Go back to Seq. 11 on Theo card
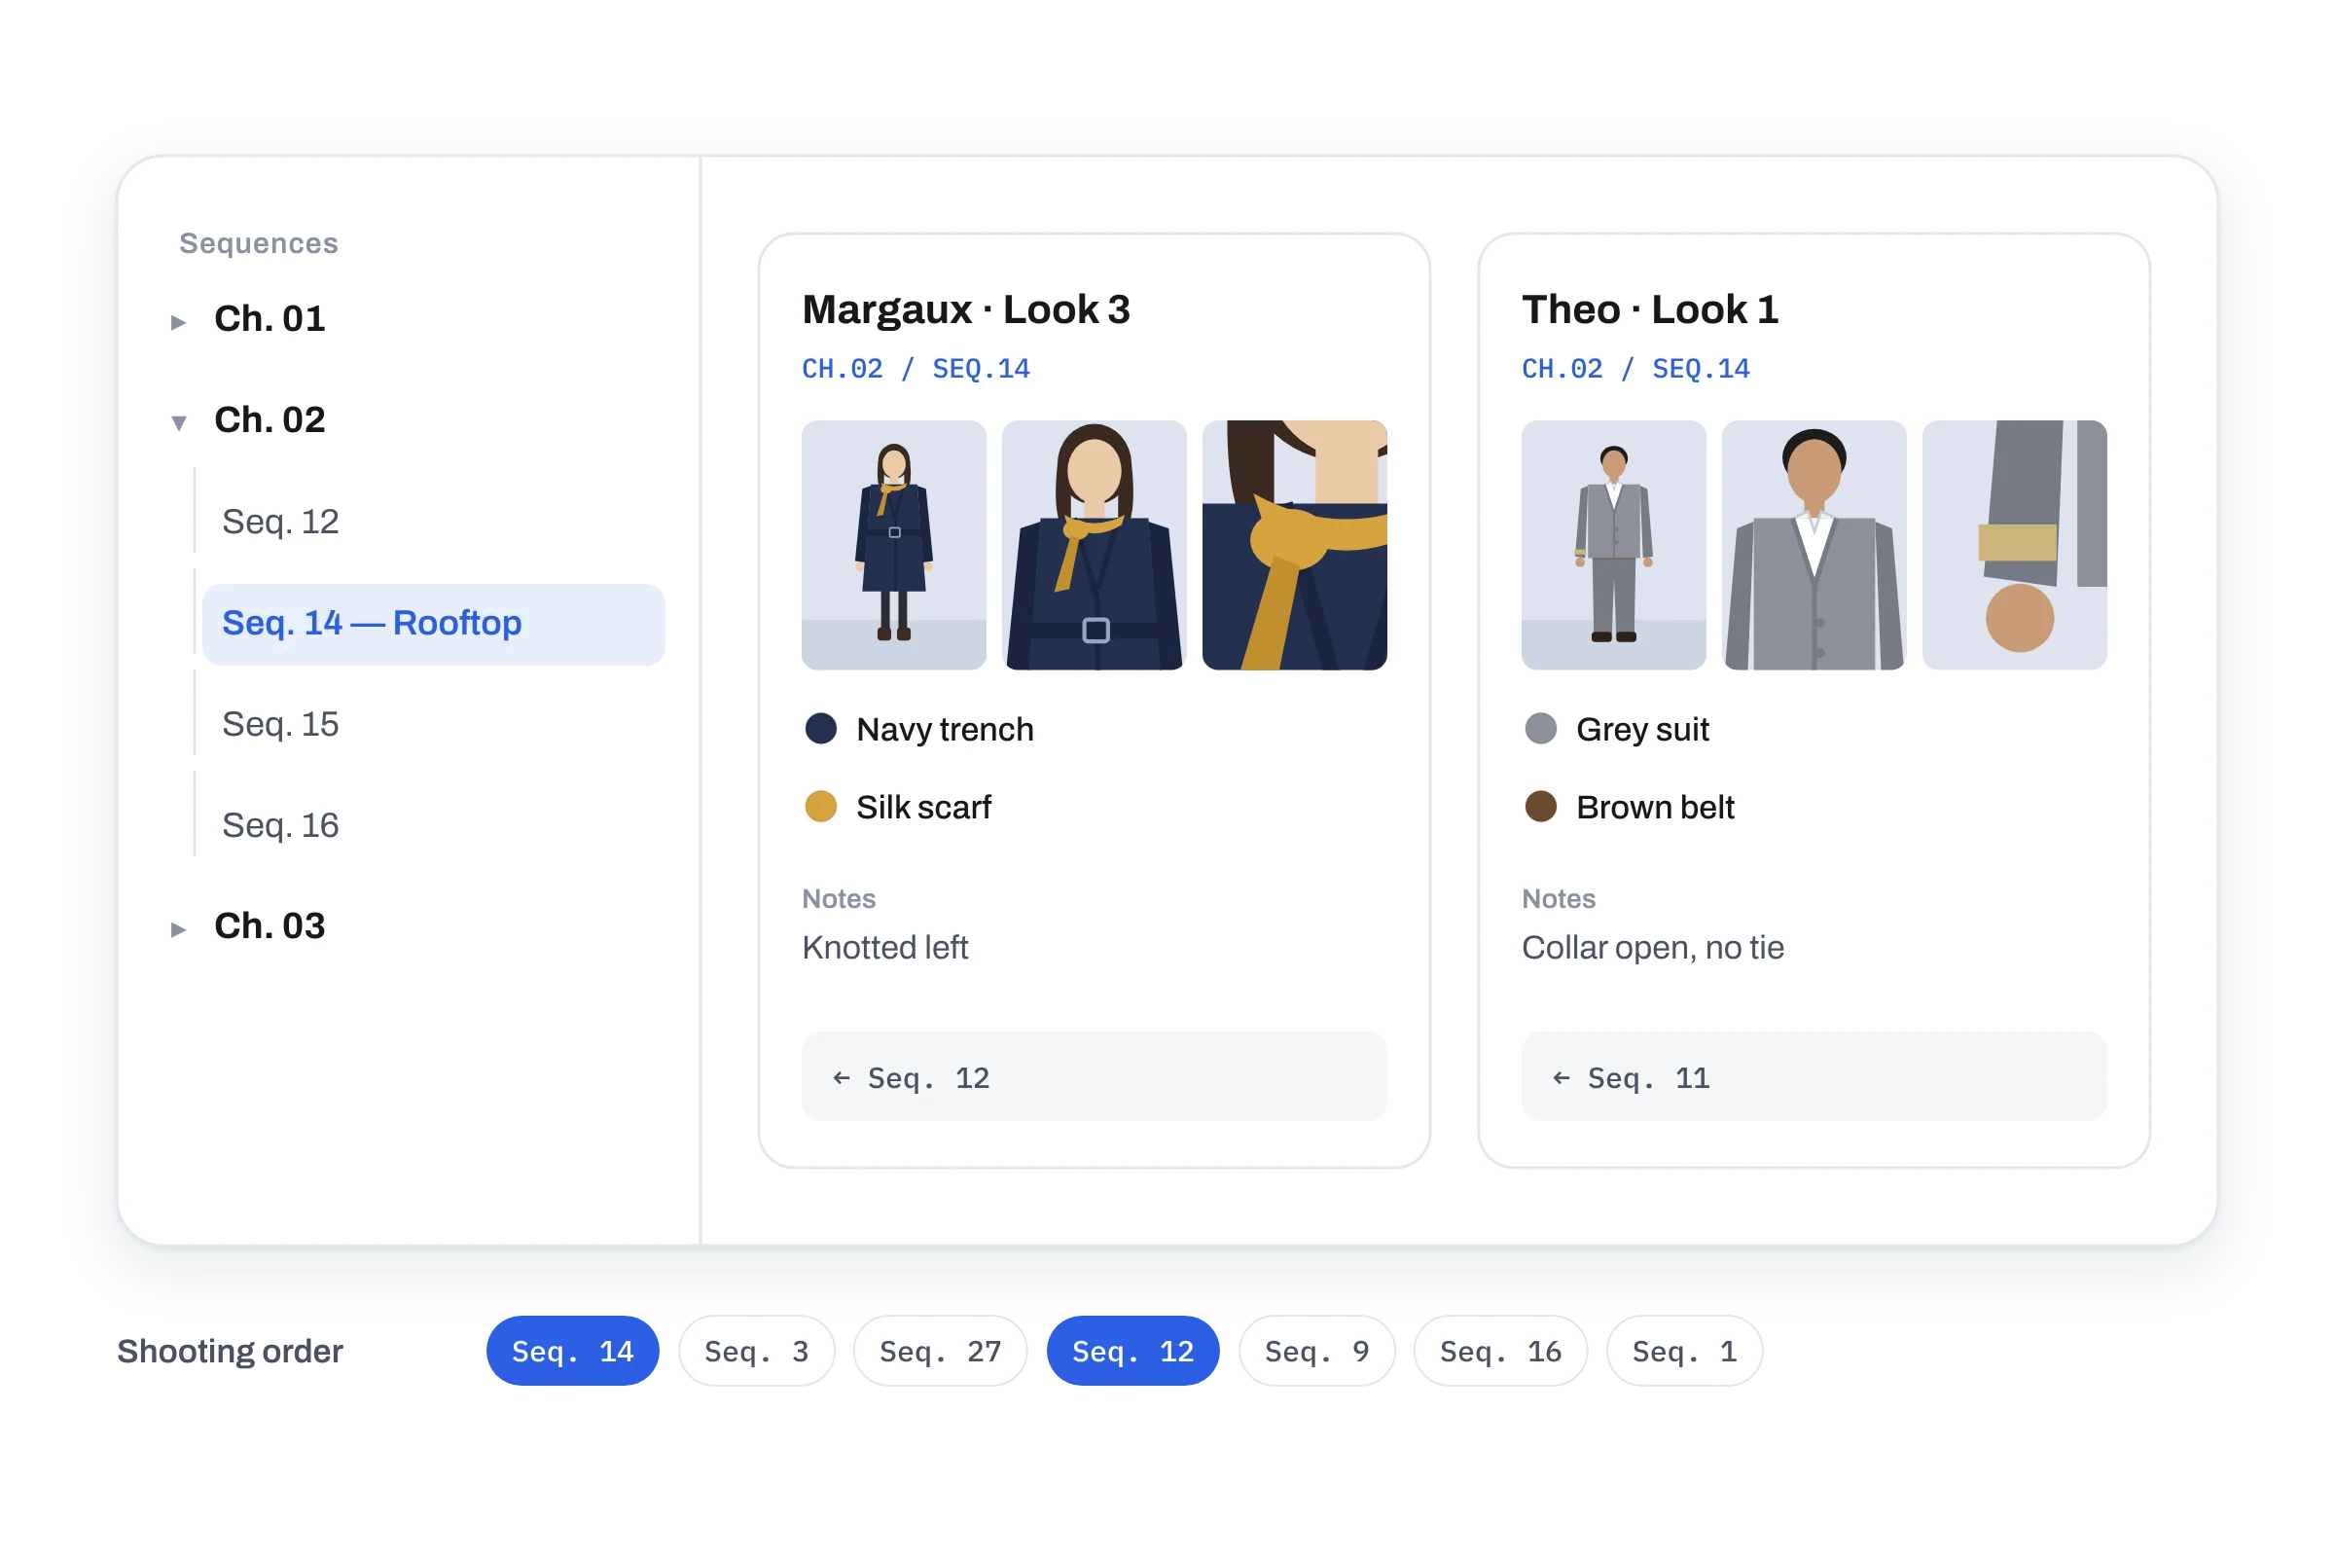The width and height of the screenshot is (2335, 1557). tap(1814, 1076)
